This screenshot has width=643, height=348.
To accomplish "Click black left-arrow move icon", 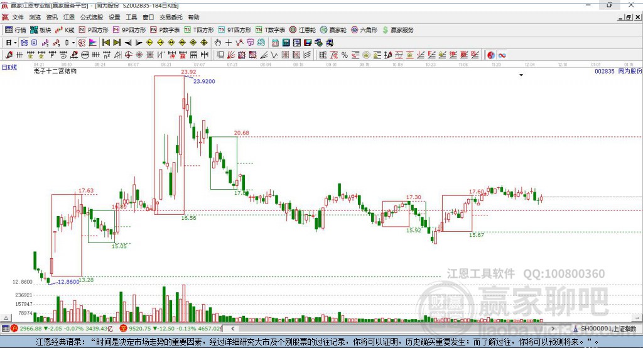I will coord(128,43).
